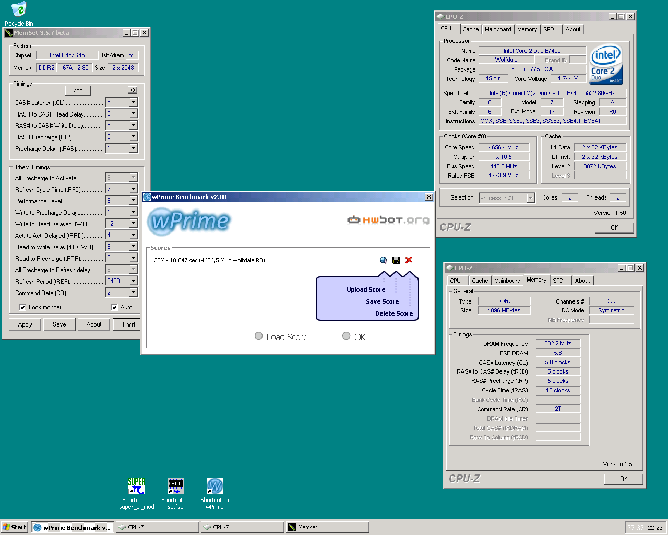Launch the wPrime desktop shortcut icon
The width and height of the screenshot is (668, 535).
coord(214,486)
